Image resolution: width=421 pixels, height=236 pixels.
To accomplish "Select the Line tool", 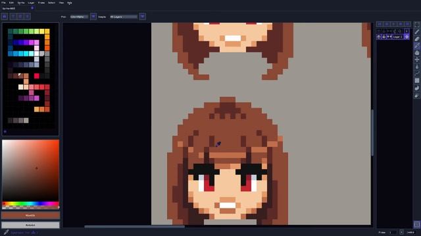I will 417,73.
